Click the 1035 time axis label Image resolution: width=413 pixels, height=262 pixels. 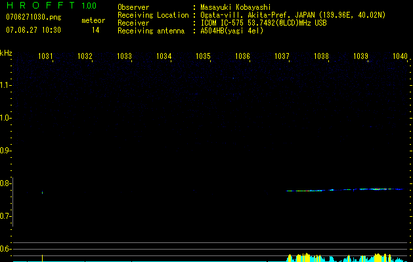(204, 56)
